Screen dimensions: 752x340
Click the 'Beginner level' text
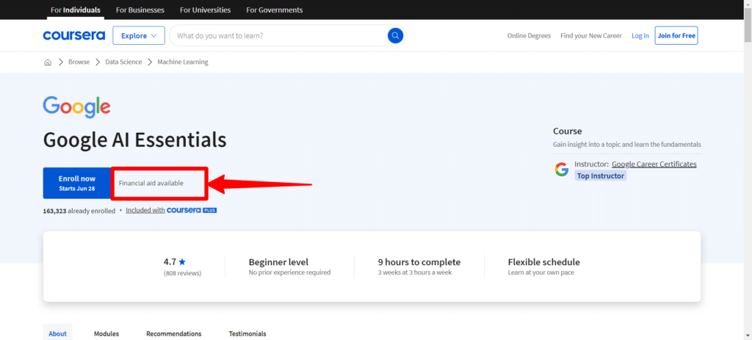coord(278,262)
